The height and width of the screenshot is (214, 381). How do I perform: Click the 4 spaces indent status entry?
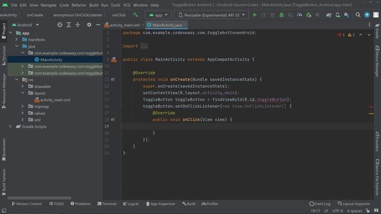tap(354, 211)
